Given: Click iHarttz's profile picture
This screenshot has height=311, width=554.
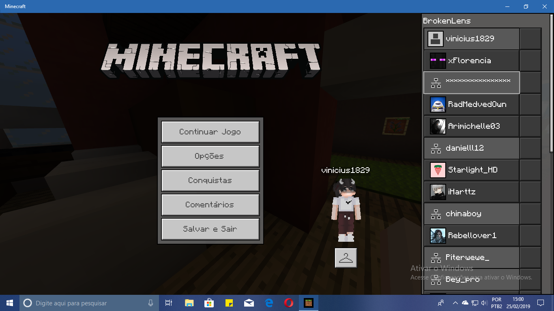Looking at the screenshot, I should tap(438, 192).
